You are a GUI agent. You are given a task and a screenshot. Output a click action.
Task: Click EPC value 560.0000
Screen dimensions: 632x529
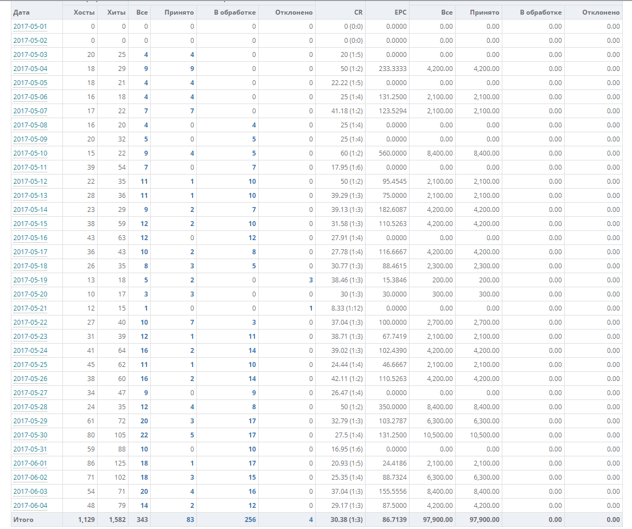[x=393, y=153]
